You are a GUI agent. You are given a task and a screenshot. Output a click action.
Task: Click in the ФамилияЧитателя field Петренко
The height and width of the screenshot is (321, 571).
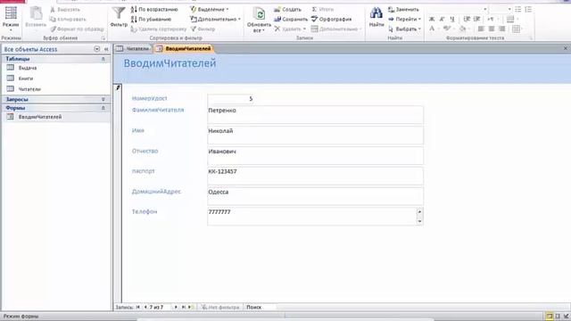[315, 115]
